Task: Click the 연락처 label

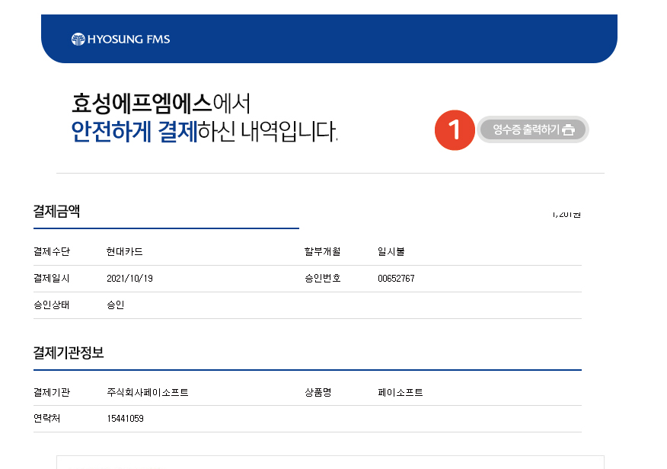Action: point(46,419)
